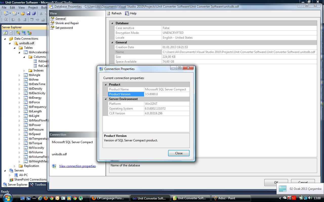Click volume icon in system tray
Screen dimensions: 324x202
(310, 198)
